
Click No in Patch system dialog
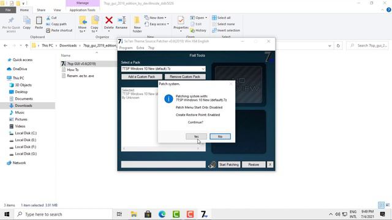(x=220, y=136)
